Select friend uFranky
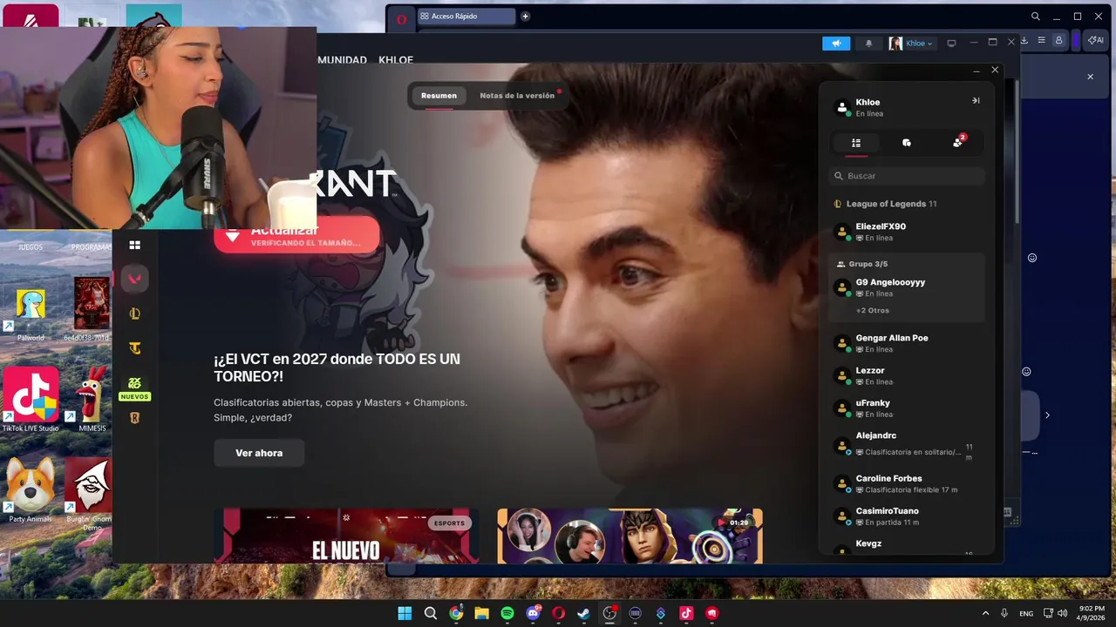 tap(907, 408)
